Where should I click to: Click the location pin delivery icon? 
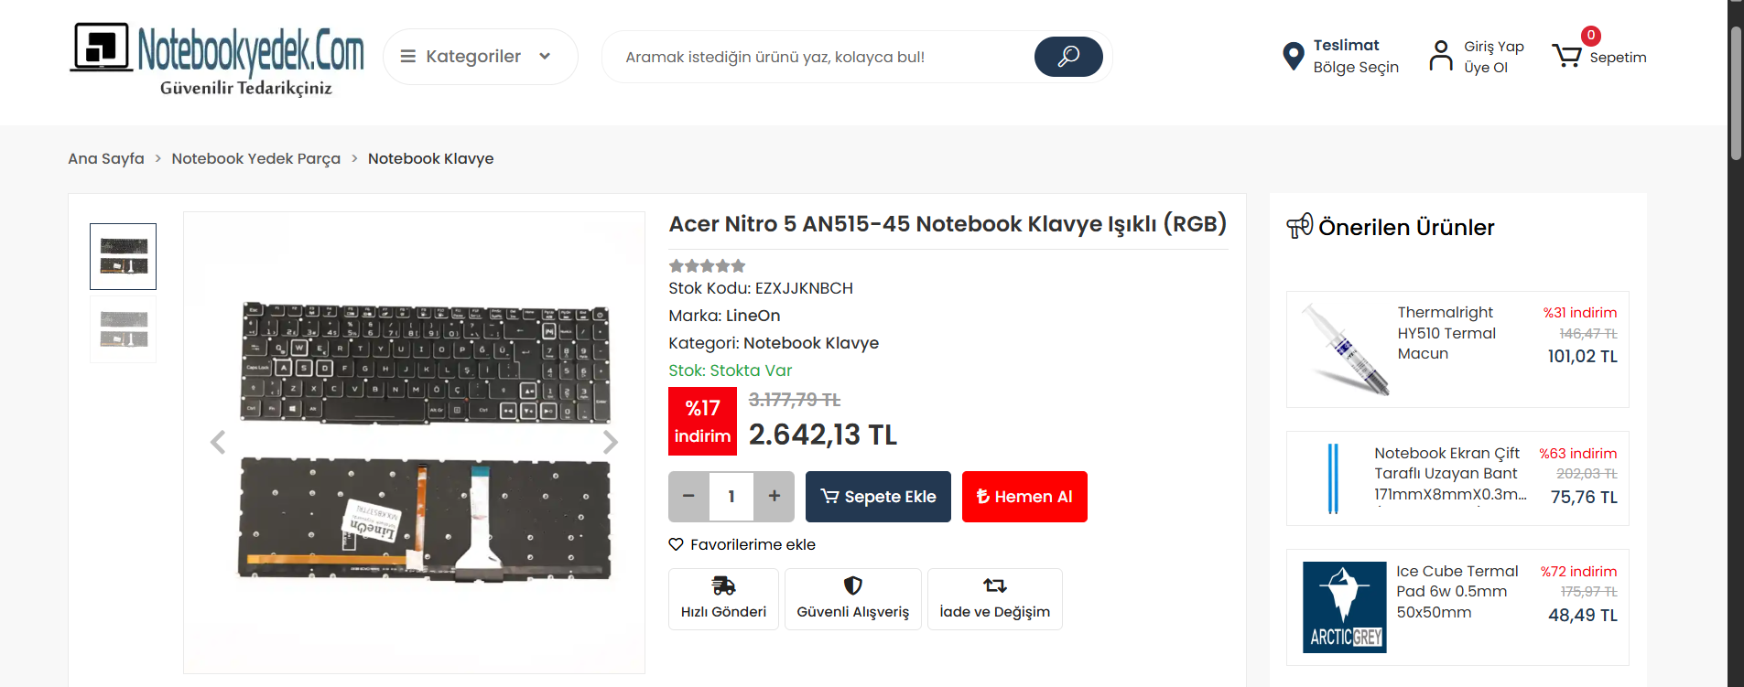point(1293,57)
